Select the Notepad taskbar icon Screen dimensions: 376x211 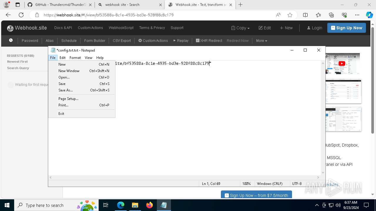164,205
